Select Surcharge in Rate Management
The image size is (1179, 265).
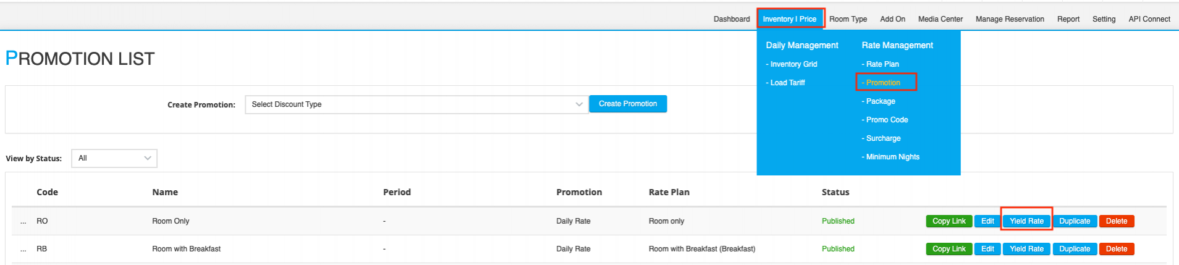pos(883,138)
